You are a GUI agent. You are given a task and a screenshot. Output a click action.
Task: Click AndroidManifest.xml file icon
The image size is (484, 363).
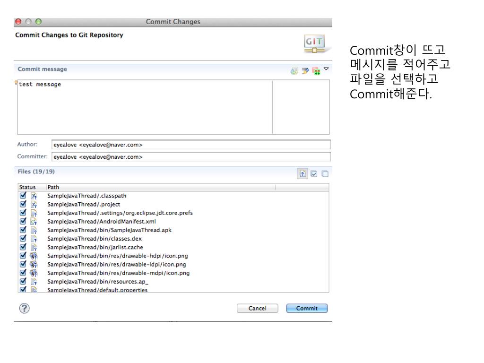pyautogui.click(x=34, y=222)
